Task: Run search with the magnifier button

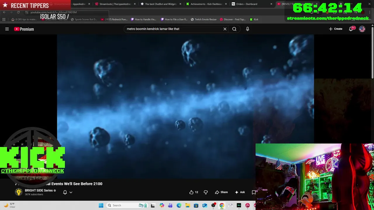Action: (234, 29)
